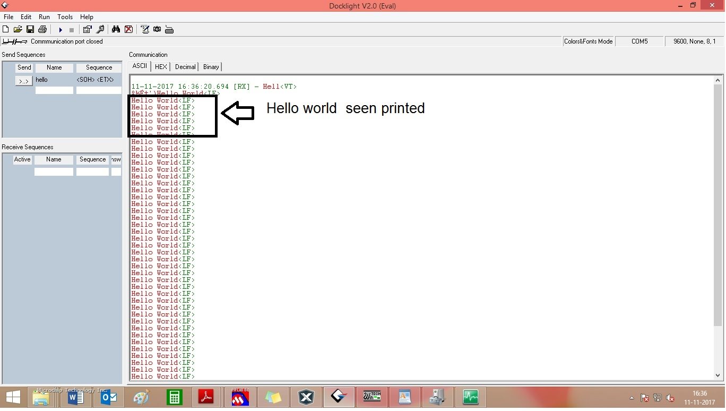The height and width of the screenshot is (411, 726).
Task: Send the hello sequence with the arrow button
Action: point(24,81)
